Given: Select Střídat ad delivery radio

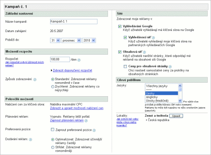Looking at the screenshot, I should point(53,148).
